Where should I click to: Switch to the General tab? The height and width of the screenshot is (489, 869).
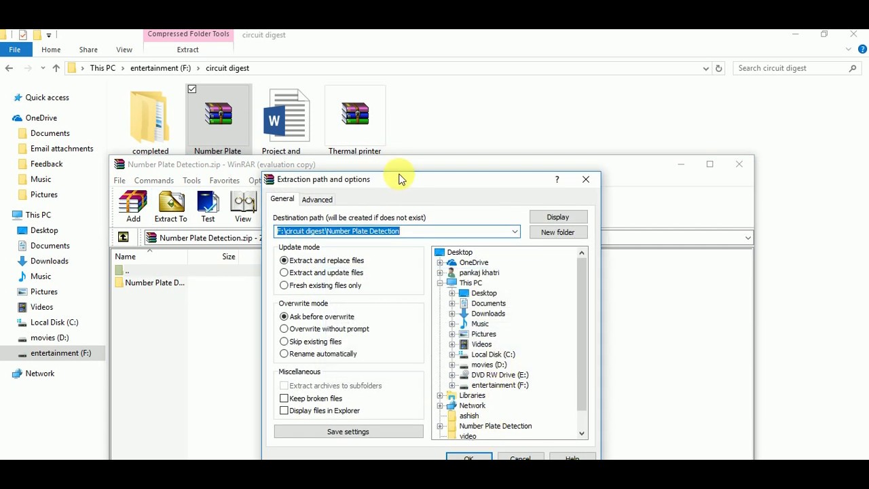click(x=282, y=199)
